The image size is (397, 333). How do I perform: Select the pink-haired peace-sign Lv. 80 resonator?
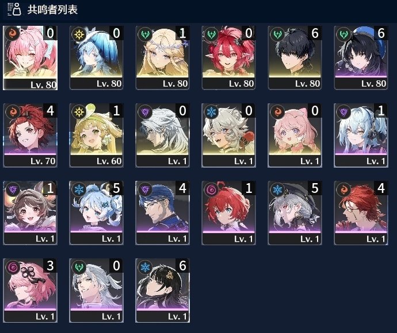(30, 58)
